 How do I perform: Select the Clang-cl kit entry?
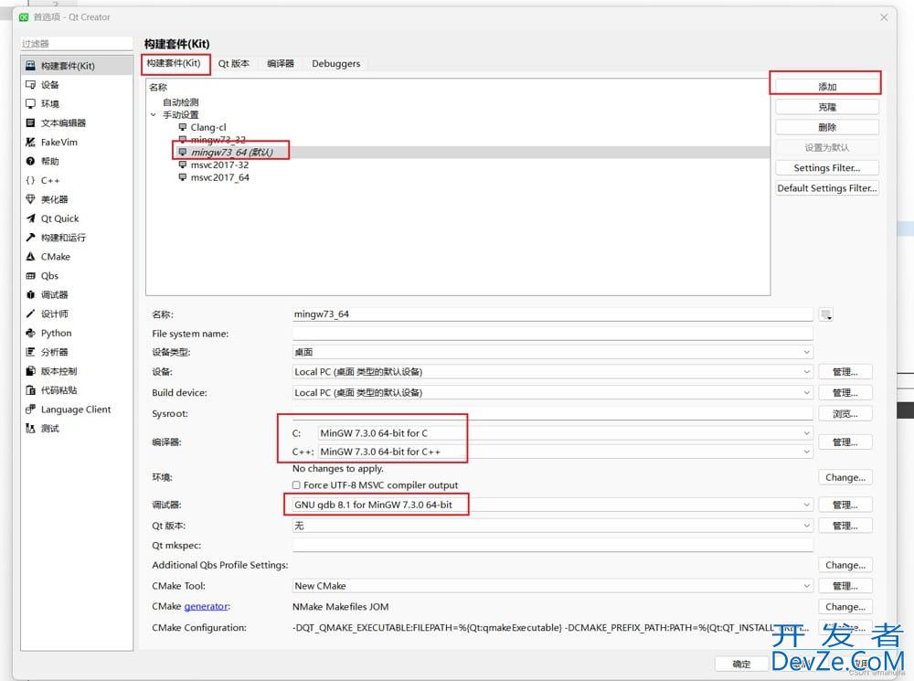(208, 127)
